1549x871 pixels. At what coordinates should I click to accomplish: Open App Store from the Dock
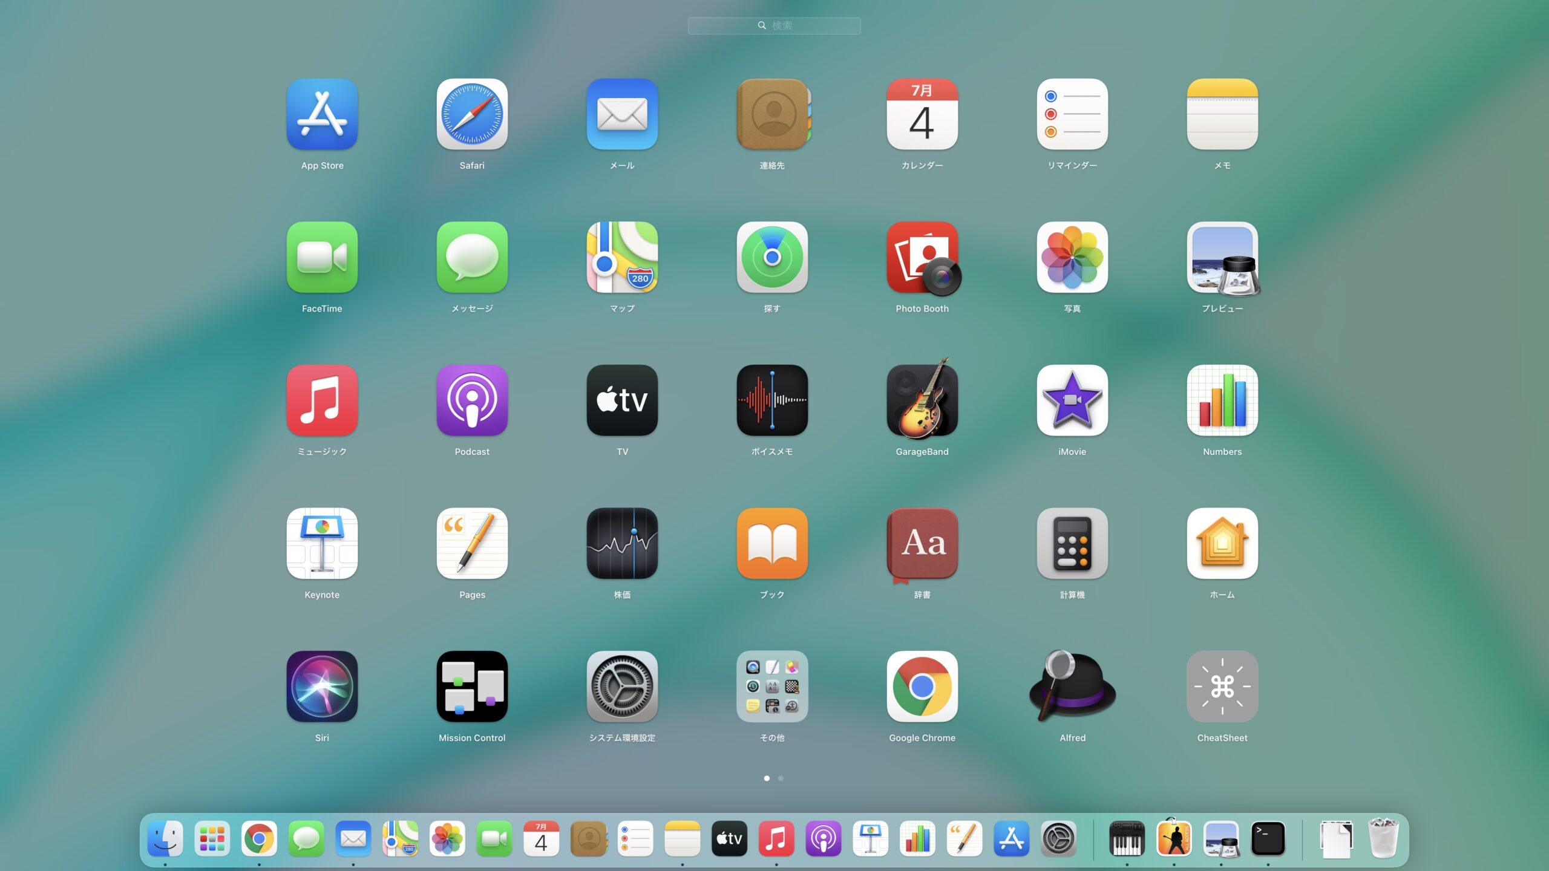click(1012, 839)
